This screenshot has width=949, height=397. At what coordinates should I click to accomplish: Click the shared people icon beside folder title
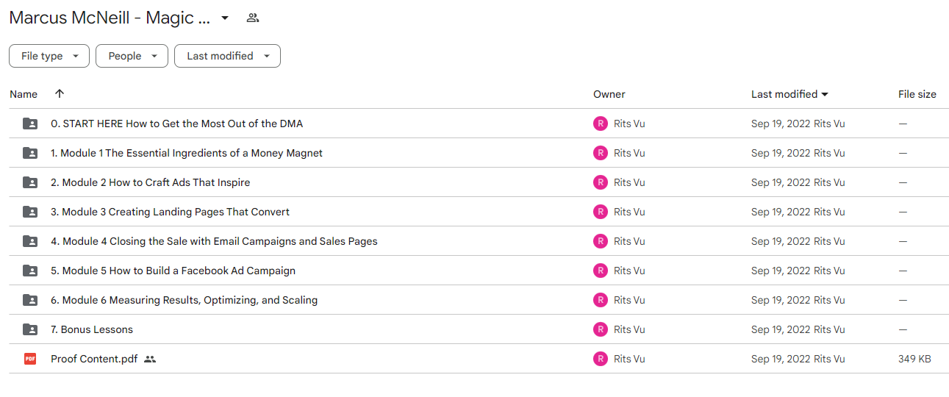[253, 18]
